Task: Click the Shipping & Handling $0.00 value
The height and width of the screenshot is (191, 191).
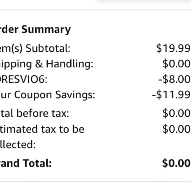Action: click(x=176, y=64)
